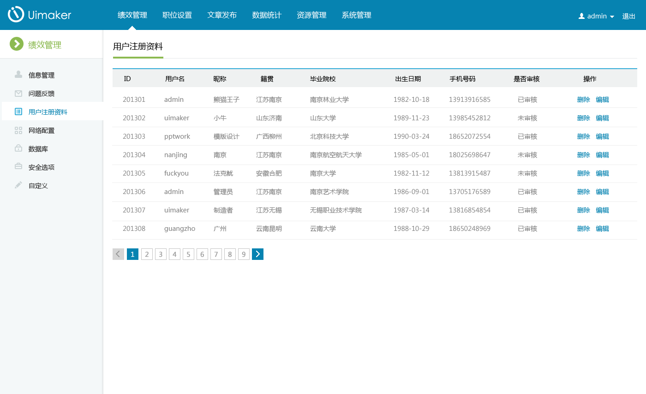
Task: Go to page 6 in pagination
Action: pyautogui.click(x=202, y=254)
